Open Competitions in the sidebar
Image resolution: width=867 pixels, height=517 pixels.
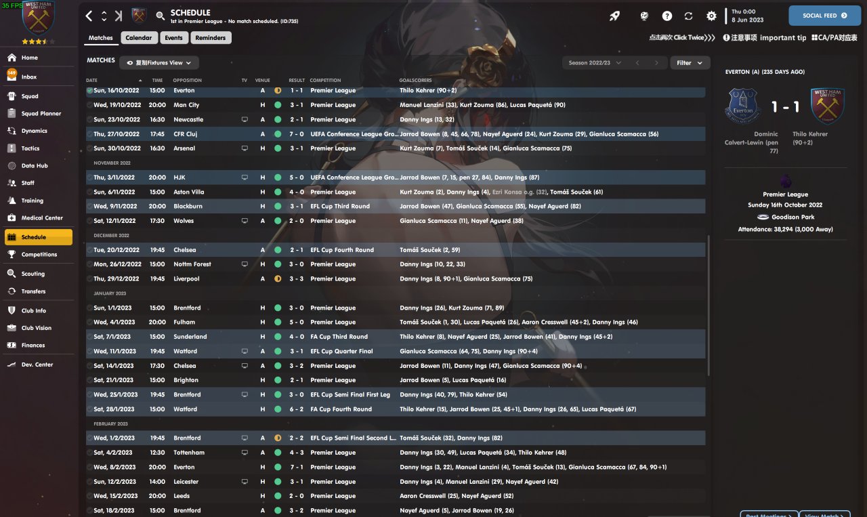40,255
